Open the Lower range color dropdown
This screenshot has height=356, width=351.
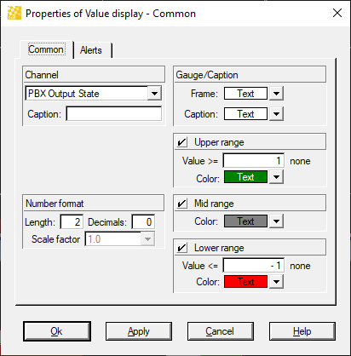(x=276, y=282)
